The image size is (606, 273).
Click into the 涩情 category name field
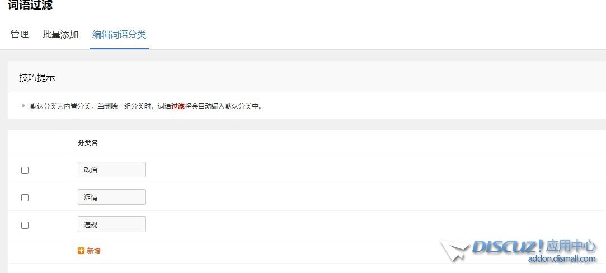(x=112, y=197)
